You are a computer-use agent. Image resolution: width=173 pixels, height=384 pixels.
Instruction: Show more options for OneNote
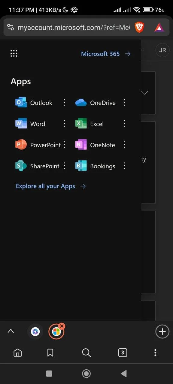pyautogui.click(x=124, y=145)
